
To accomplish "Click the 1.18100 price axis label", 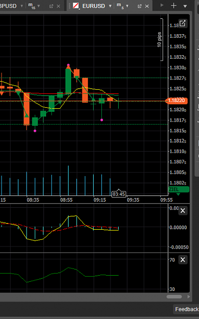I will [178, 152].
